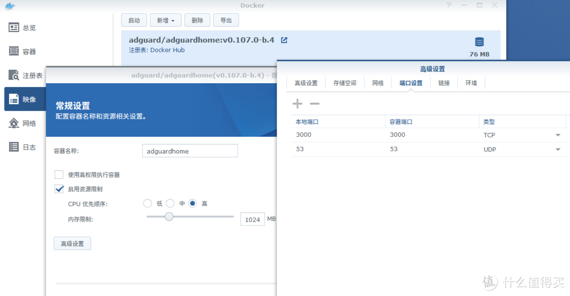Switch to the 端口设置 tab
The width and height of the screenshot is (570, 296).
[x=411, y=83]
